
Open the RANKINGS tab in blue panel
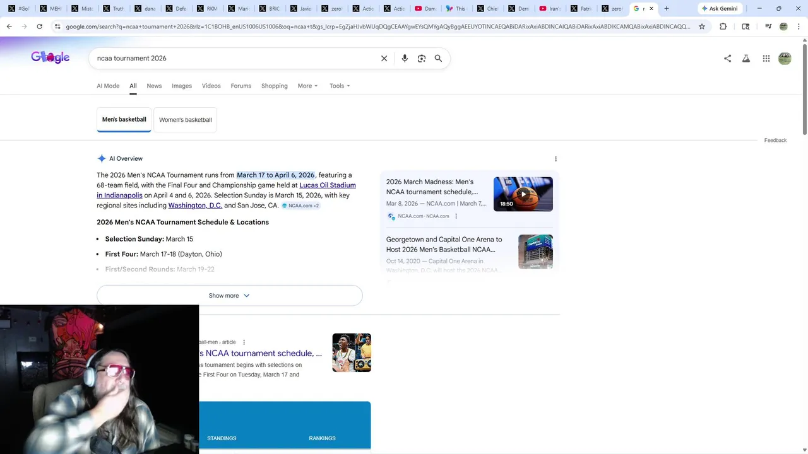[x=322, y=438]
